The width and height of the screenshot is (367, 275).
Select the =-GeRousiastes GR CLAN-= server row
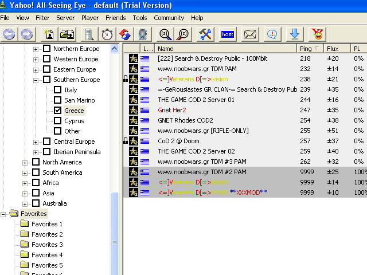pos(245,89)
